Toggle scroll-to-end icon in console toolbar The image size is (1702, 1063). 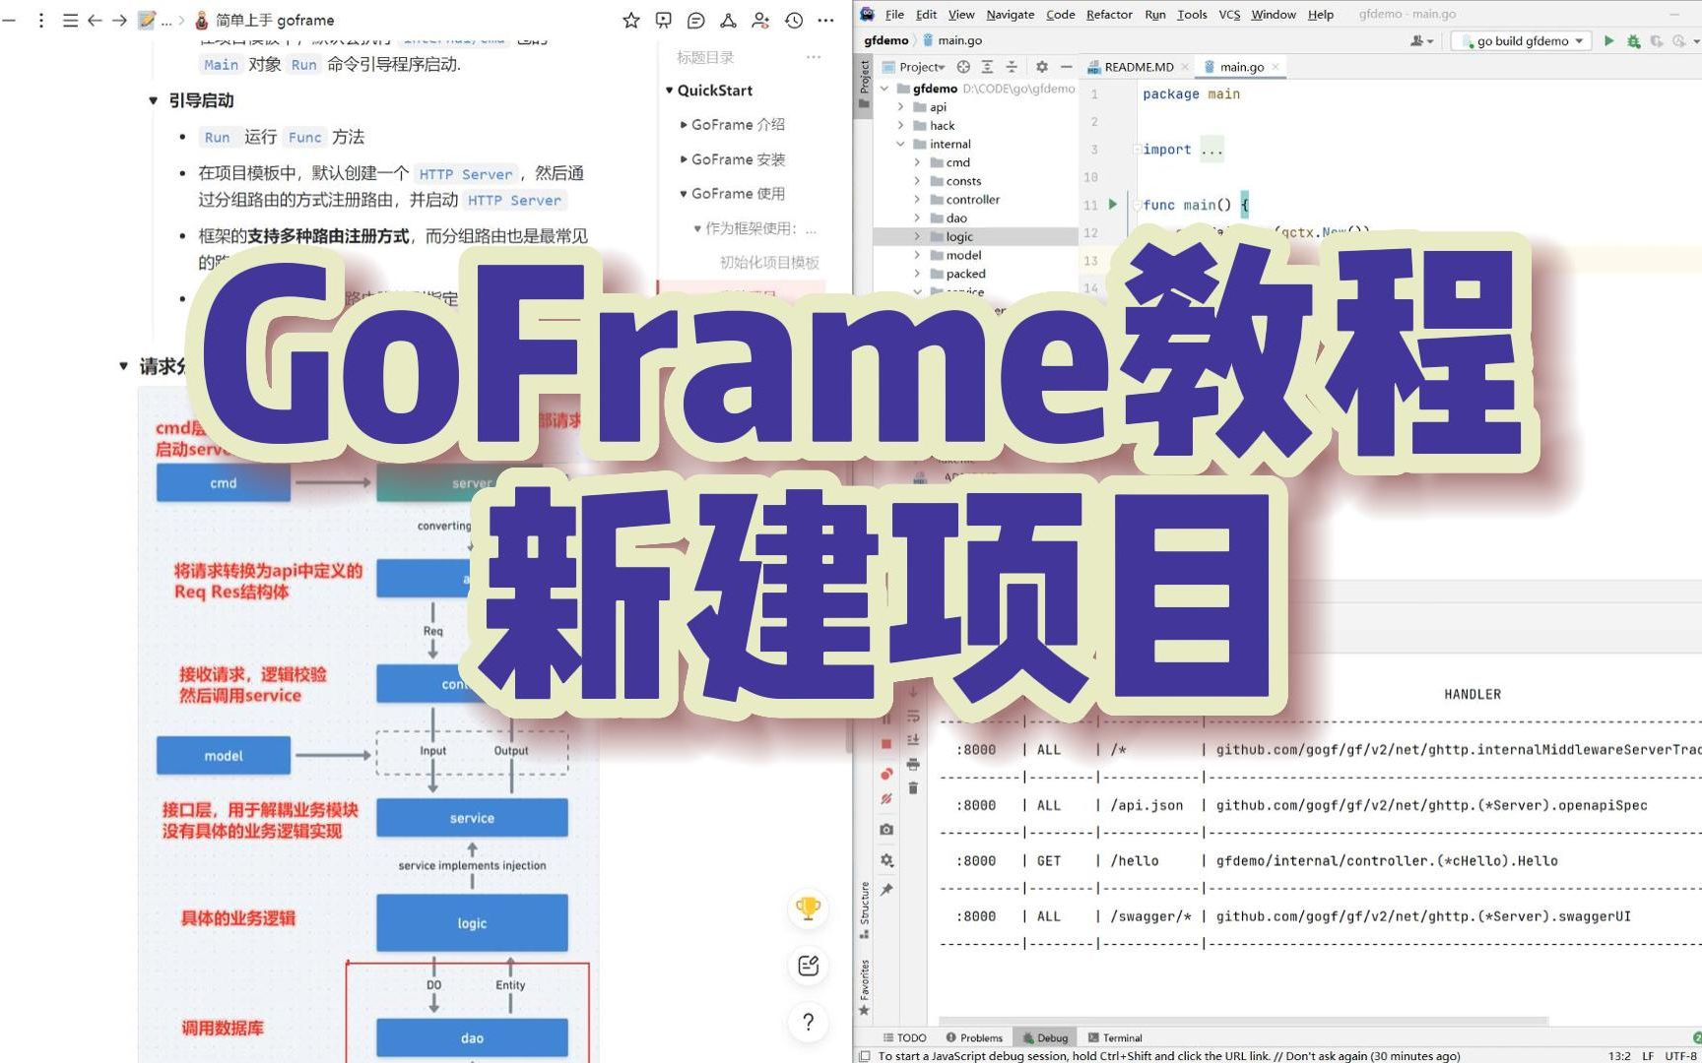[x=913, y=739]
